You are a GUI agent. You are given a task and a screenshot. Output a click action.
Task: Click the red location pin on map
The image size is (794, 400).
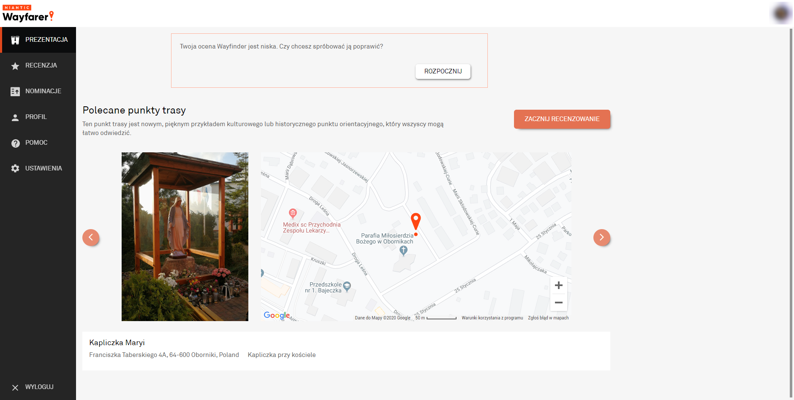(x=416, y=221)
